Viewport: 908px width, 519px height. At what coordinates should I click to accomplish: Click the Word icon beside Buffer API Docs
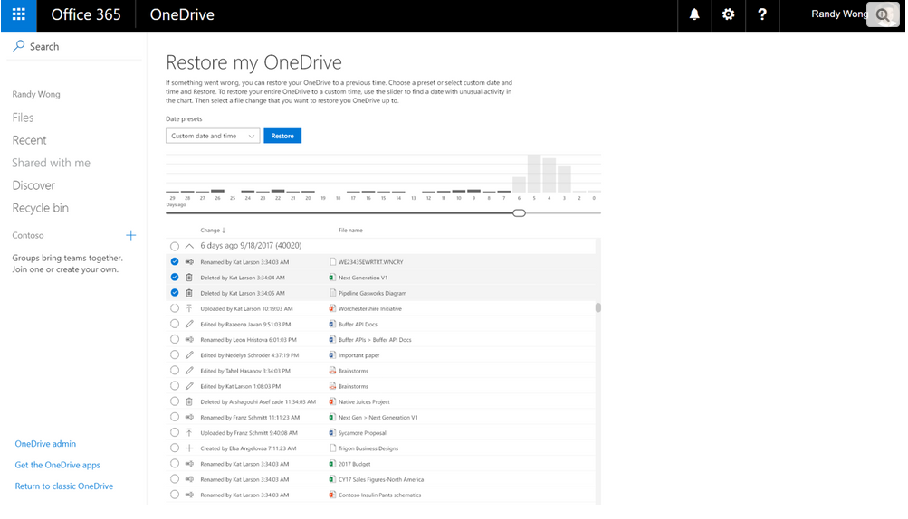332,324
